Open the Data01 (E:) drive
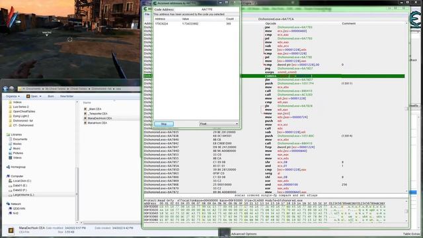 coord(20,185)
